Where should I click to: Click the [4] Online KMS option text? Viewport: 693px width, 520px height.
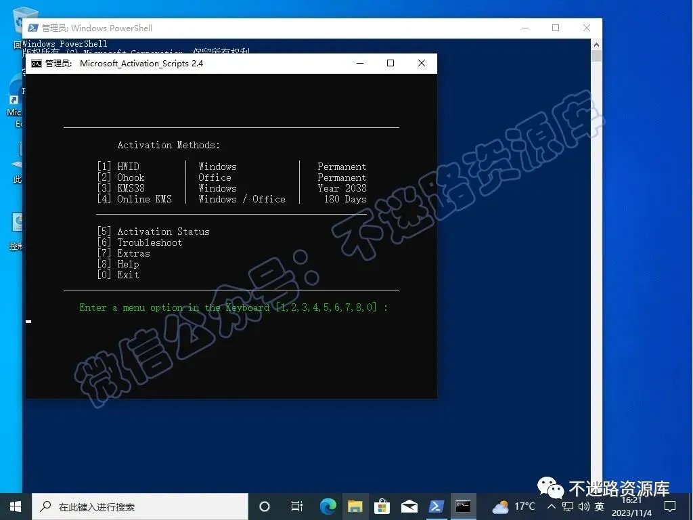click(x=135, y=199)
